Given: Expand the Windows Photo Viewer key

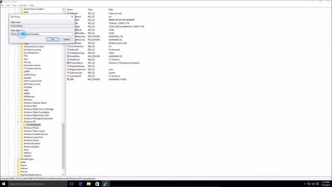Looking at the screenshot, I should (18, 131).
